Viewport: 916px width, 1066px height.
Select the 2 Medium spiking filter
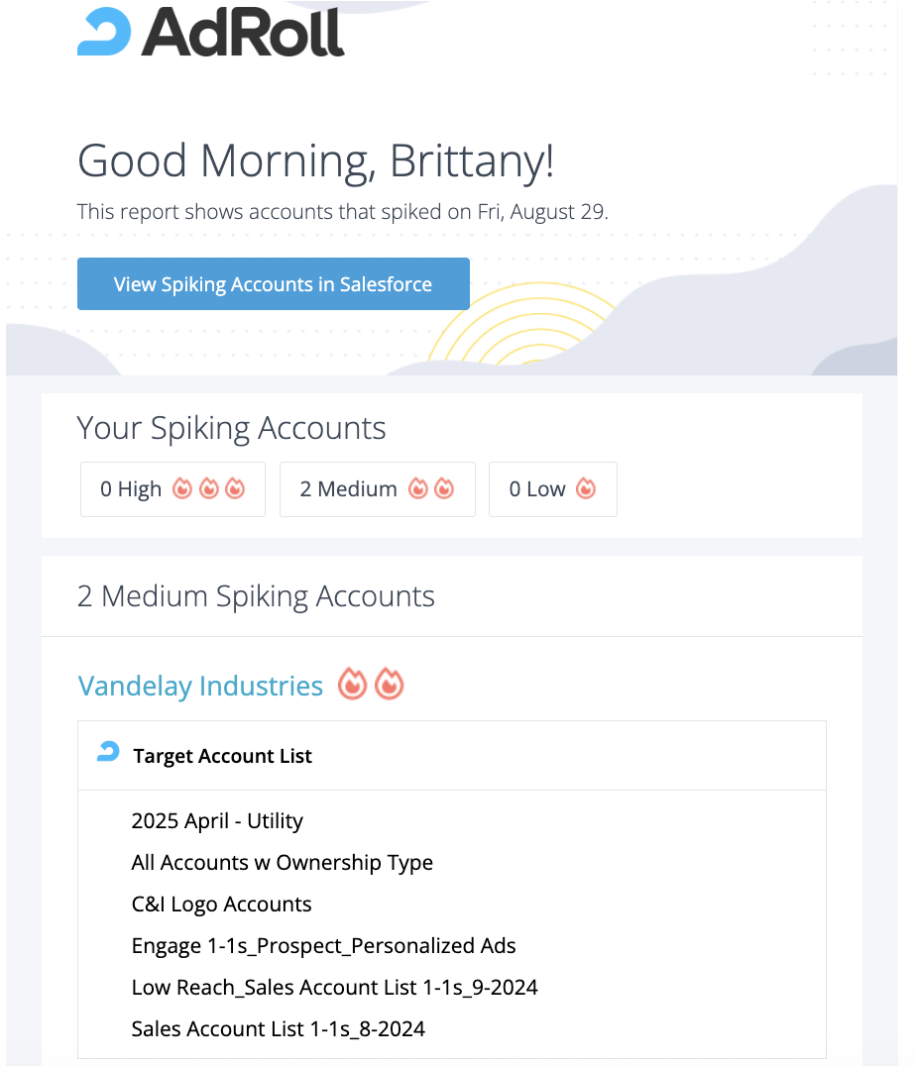377,489
